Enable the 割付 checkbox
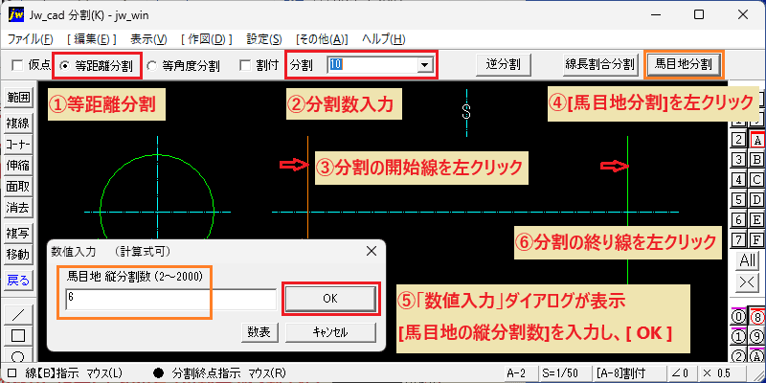Screen dimensions: 766x383 (x=245, y=65)
